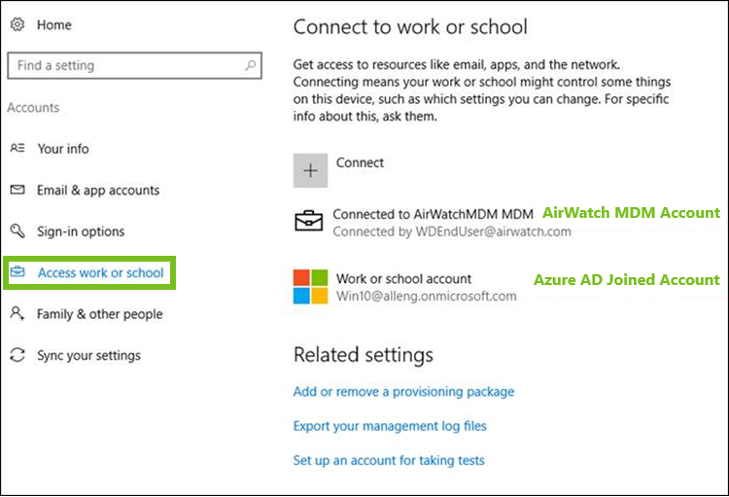Click the Accounts category label

[x=33, y=108]
